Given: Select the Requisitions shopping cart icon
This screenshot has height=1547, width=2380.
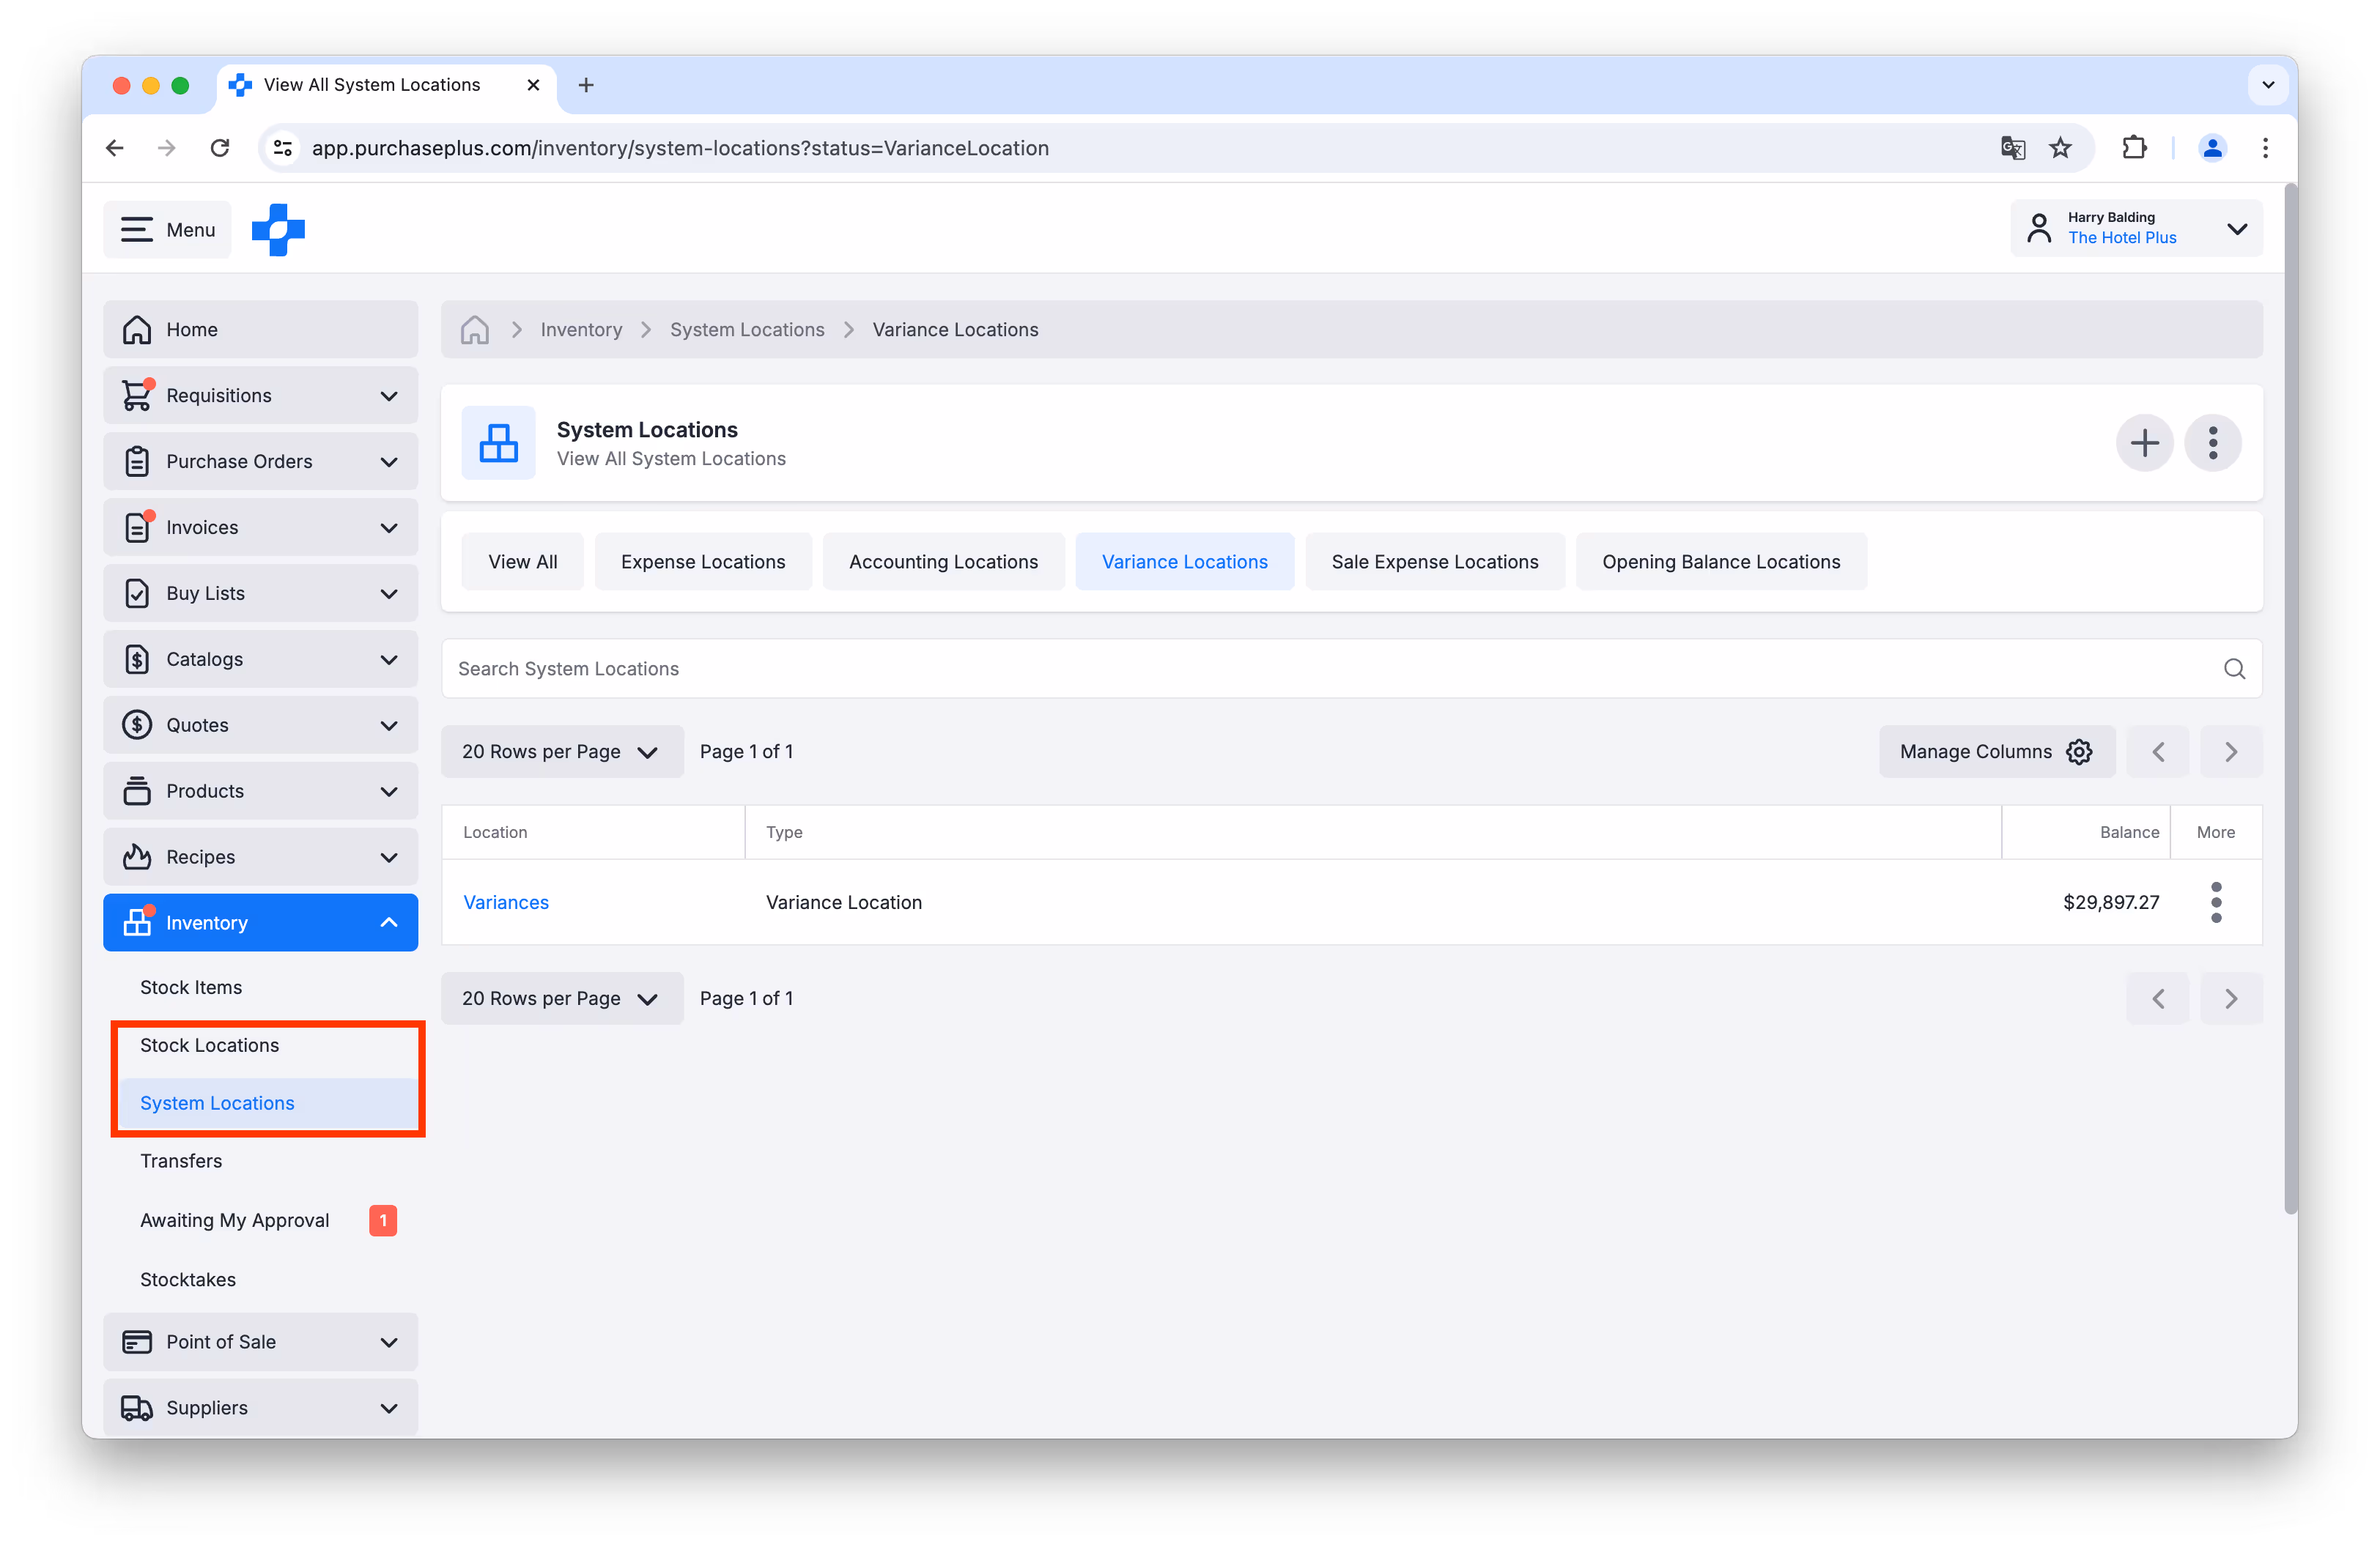Looking at the screenshot, I should click(138, 394).
